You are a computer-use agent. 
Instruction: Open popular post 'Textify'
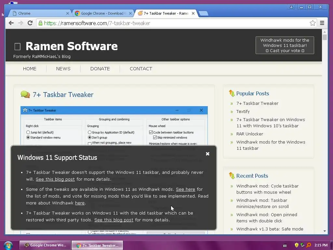243,111
